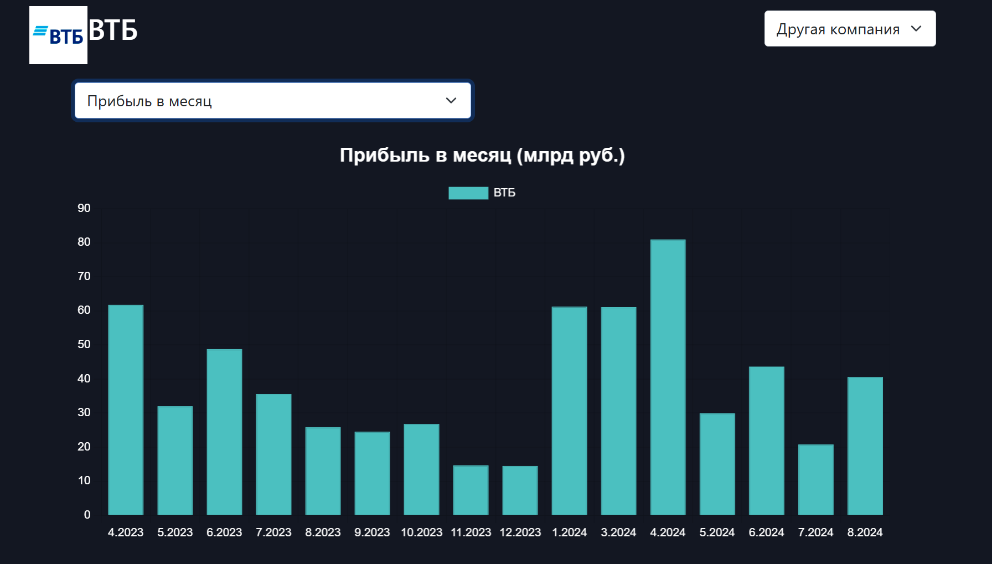The image size is (992, 564).
Task: Select the bar for 9.2023
Action: coord(372,473)
